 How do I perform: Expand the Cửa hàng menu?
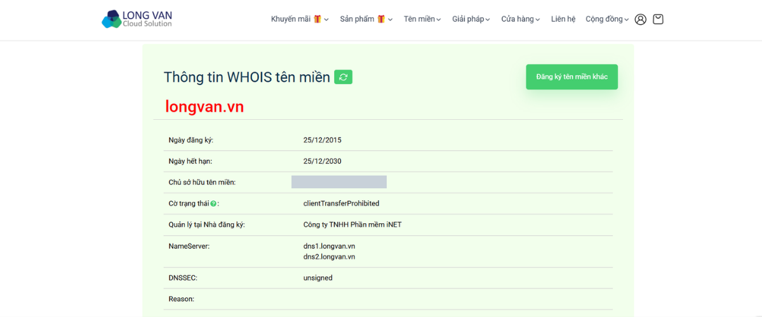[521, 19]
